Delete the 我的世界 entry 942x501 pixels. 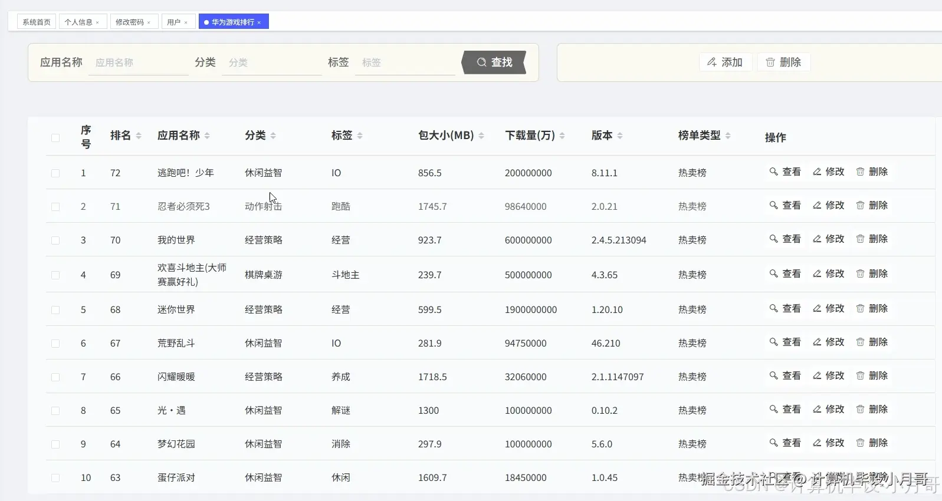[872, 239]
